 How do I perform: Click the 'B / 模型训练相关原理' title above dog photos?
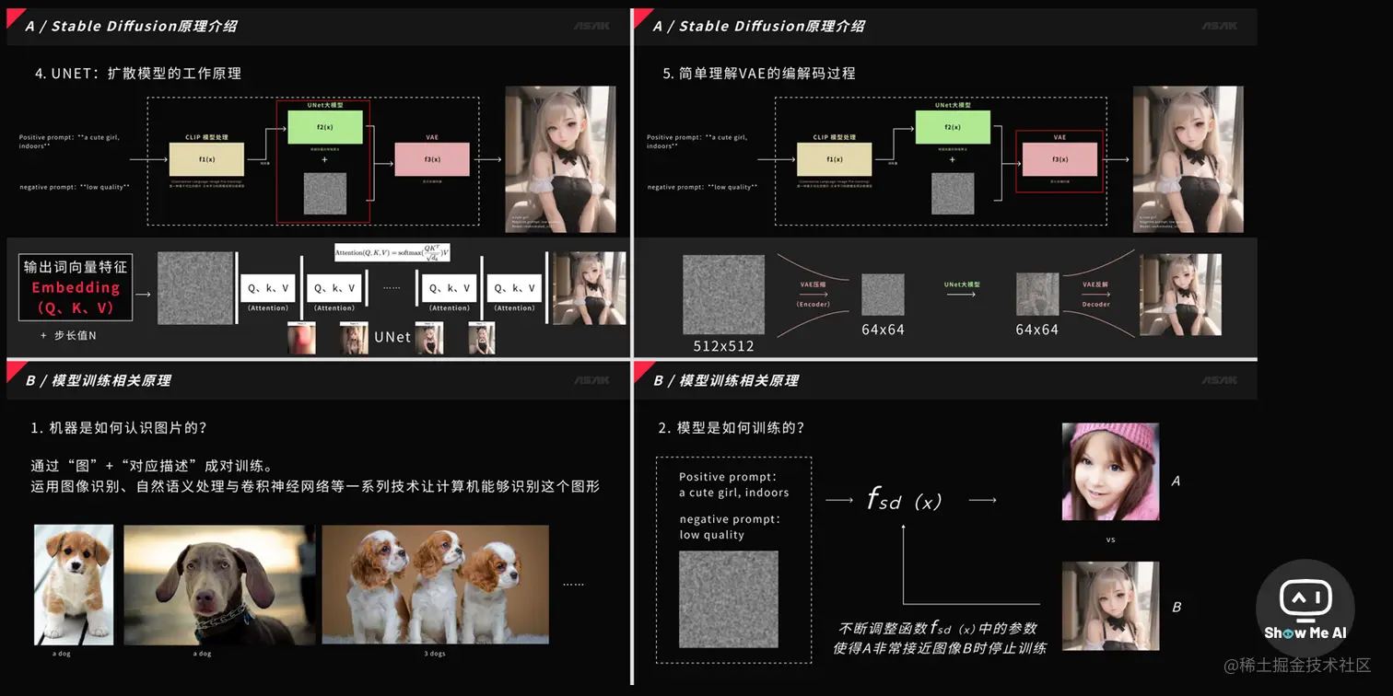pos(98,380)
